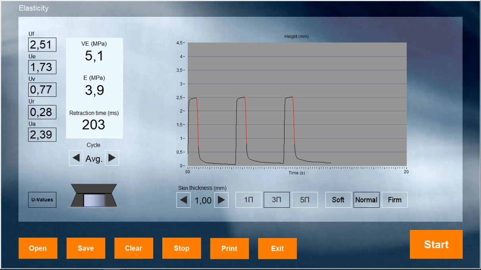
Task: Open the U-Values panel
Action: (42, 200)
